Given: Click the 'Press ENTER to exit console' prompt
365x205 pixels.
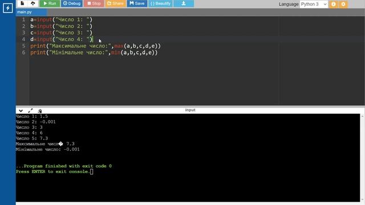Looking at the screenshot, I should pos(53,172).
